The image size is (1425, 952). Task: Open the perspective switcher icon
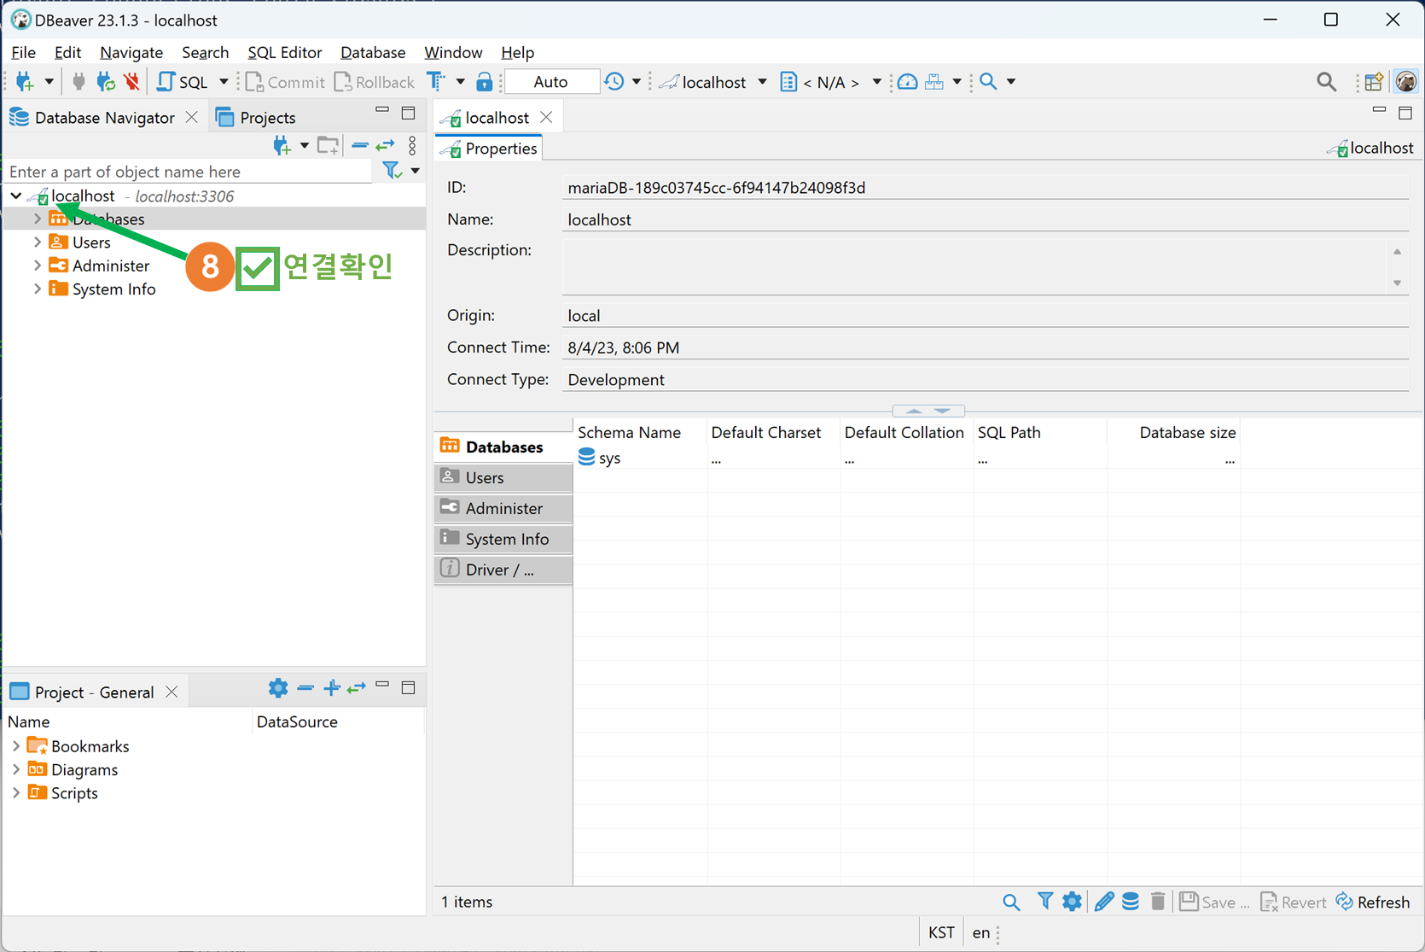(1373, 82)
